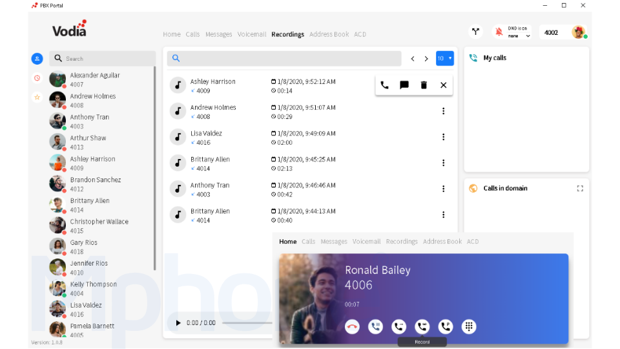The height and width of the screenshot is (349, 620).
Task: Click the transfer call icon
Action: point(399,326)
